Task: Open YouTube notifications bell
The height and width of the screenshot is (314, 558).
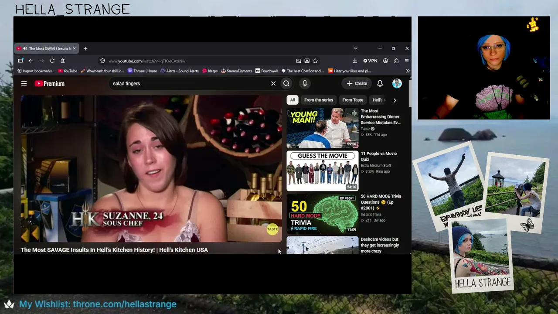Action: 380,83
